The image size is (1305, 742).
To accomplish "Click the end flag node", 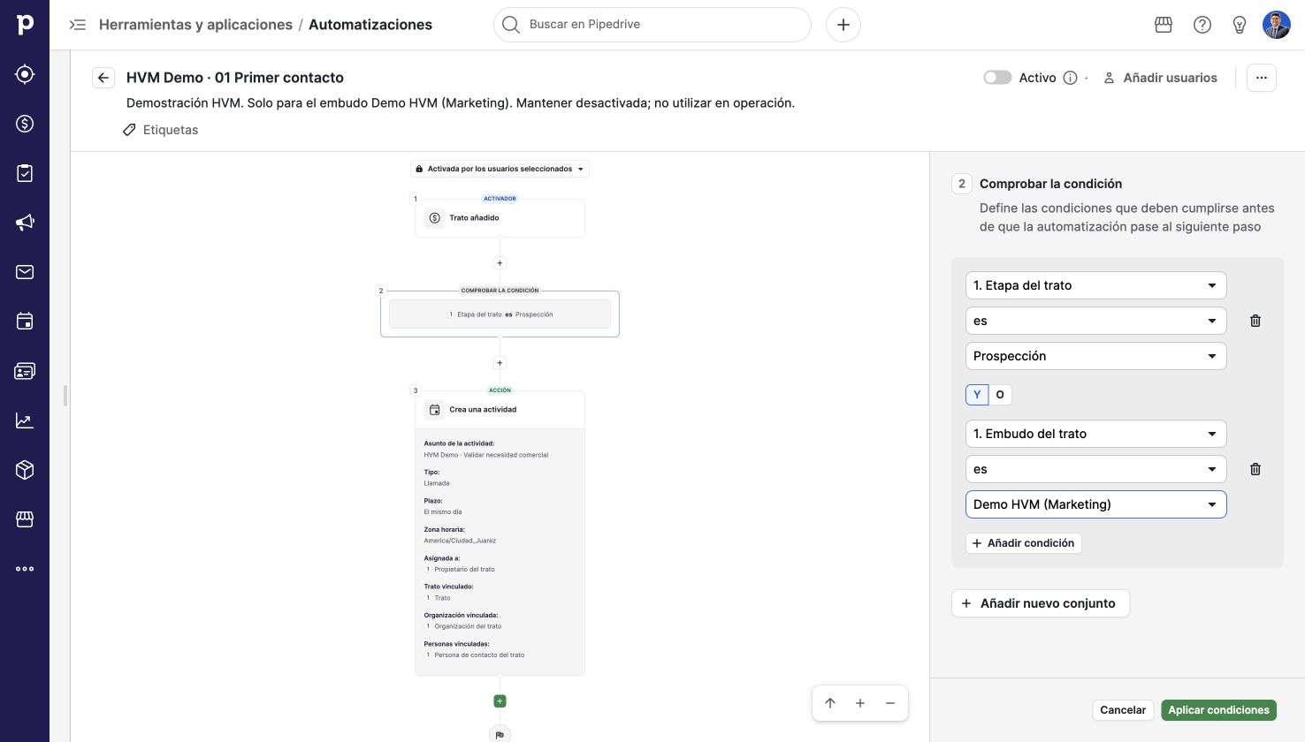I will [500, 734].
